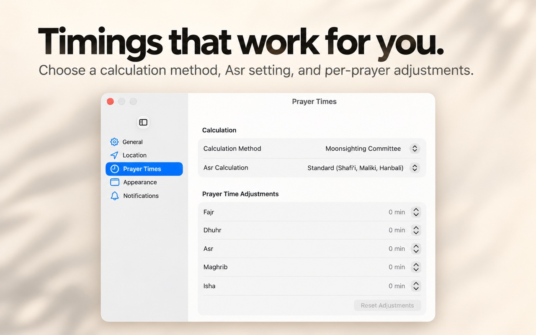The image size is (536, 335).
Task: Click the Asr adjustment stepper
Action: 416,249
